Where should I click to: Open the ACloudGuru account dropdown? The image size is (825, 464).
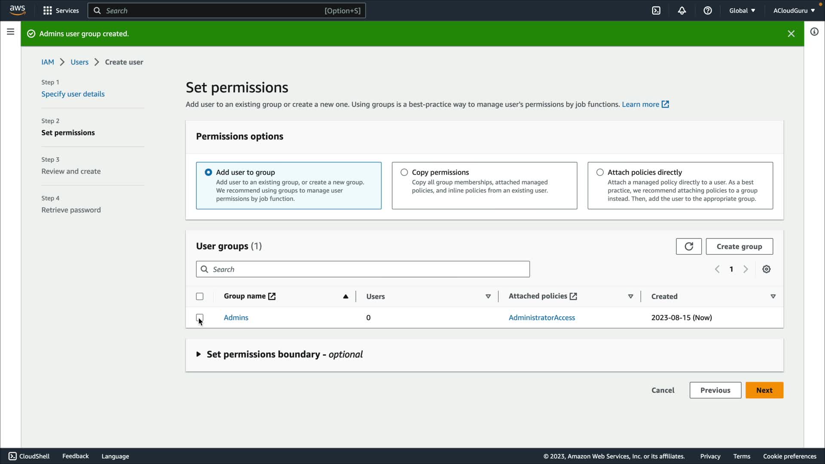point(794,11)
